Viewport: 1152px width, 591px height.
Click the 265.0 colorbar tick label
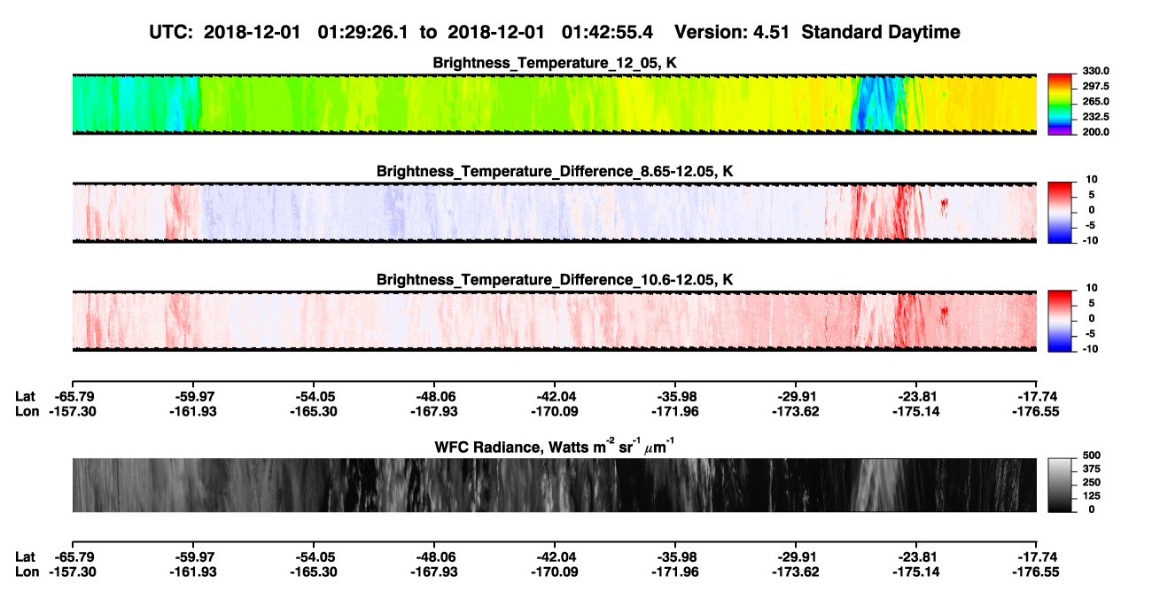coord(1094,101)
